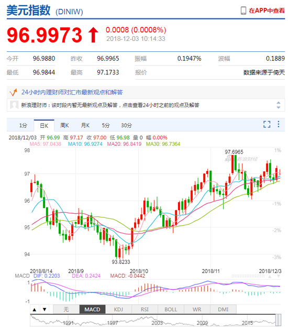Image resolution: width=288 pixels, height=329 pixels.
Task: Switch indicator to DMI
Action: [x=223, y=309]
